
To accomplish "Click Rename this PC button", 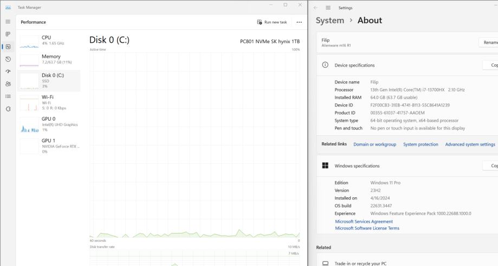I will 488,43.
